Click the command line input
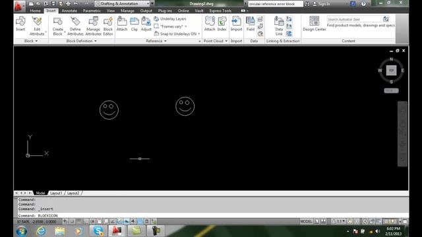This screenshot has height=237, width=422. click(212, 215)
